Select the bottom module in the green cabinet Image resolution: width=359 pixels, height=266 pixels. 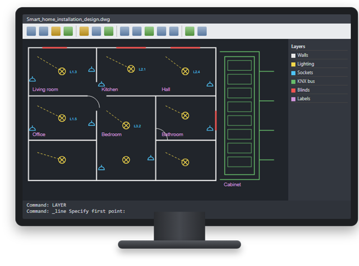click(x=240, y=162)
